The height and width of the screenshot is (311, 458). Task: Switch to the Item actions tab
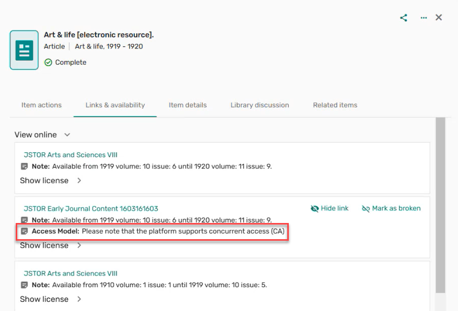[x=42, y=105]
